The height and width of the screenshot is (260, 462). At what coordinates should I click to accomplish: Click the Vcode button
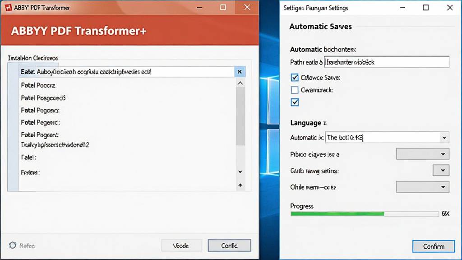point(181,246)
